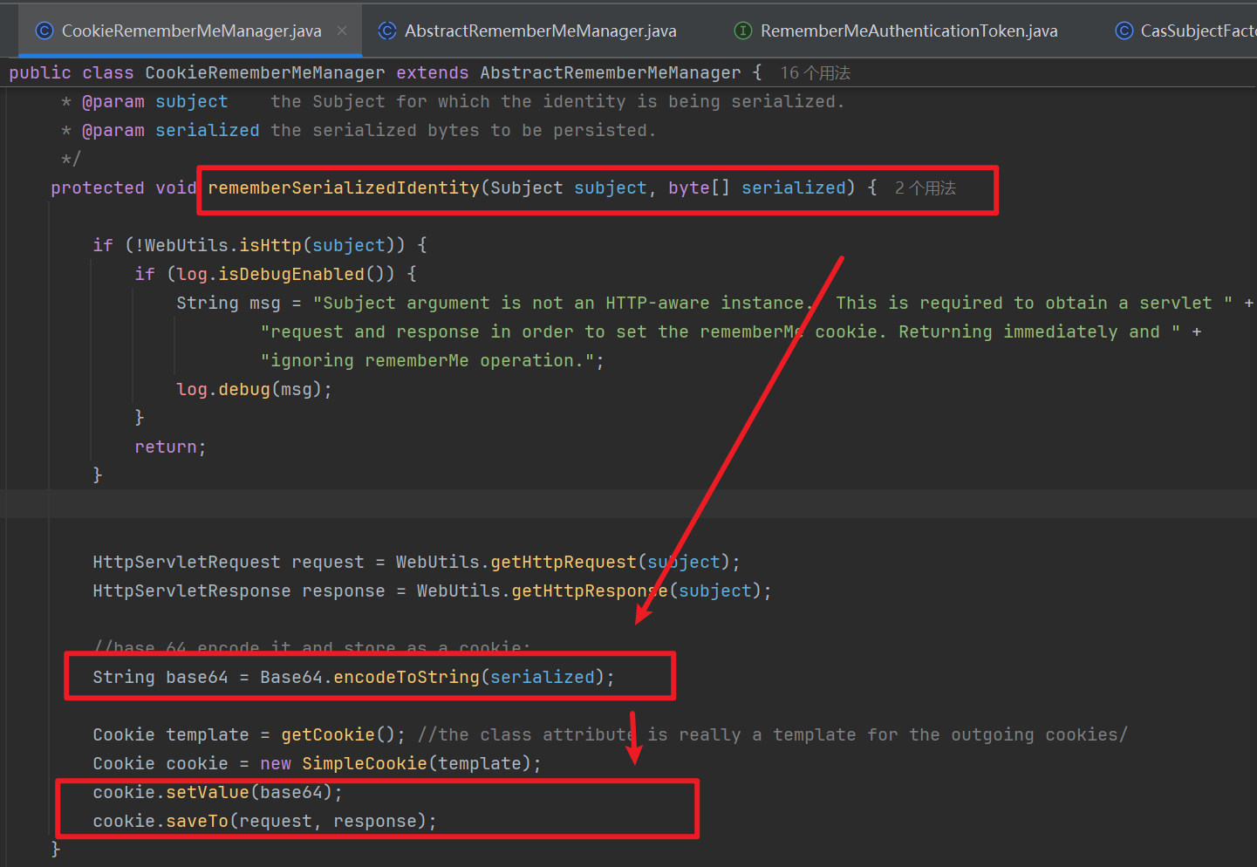Click the isDebugEnabled method call
The image size is (1257, 867).
(291, 275)
